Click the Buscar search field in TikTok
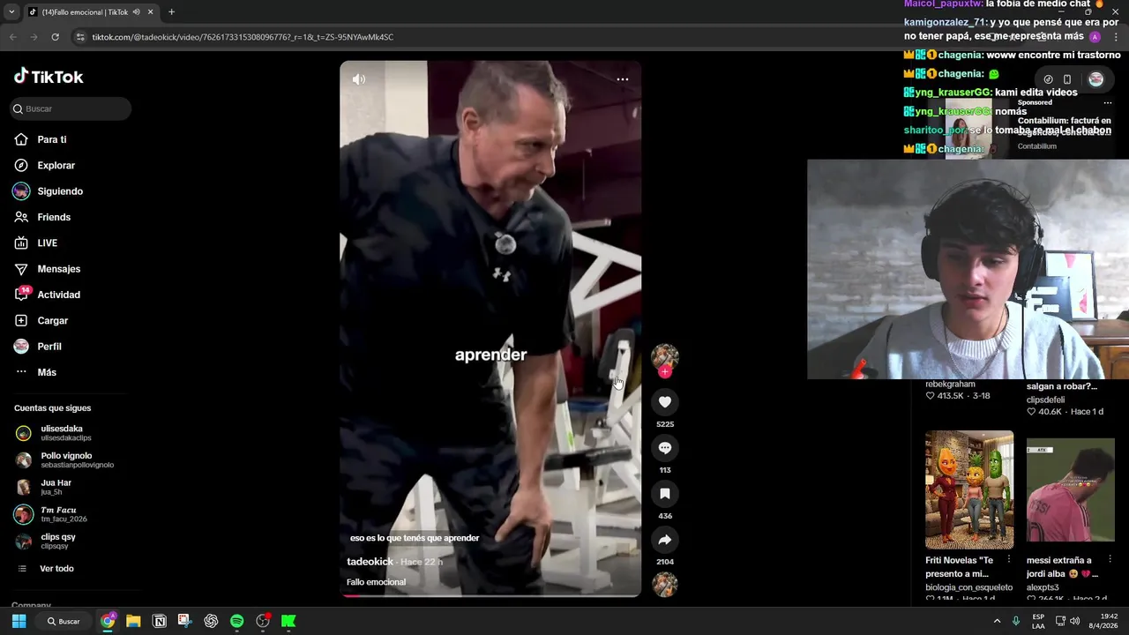Image resolution: width=1129 pixels, height=635 pixels. coord(71,108)
